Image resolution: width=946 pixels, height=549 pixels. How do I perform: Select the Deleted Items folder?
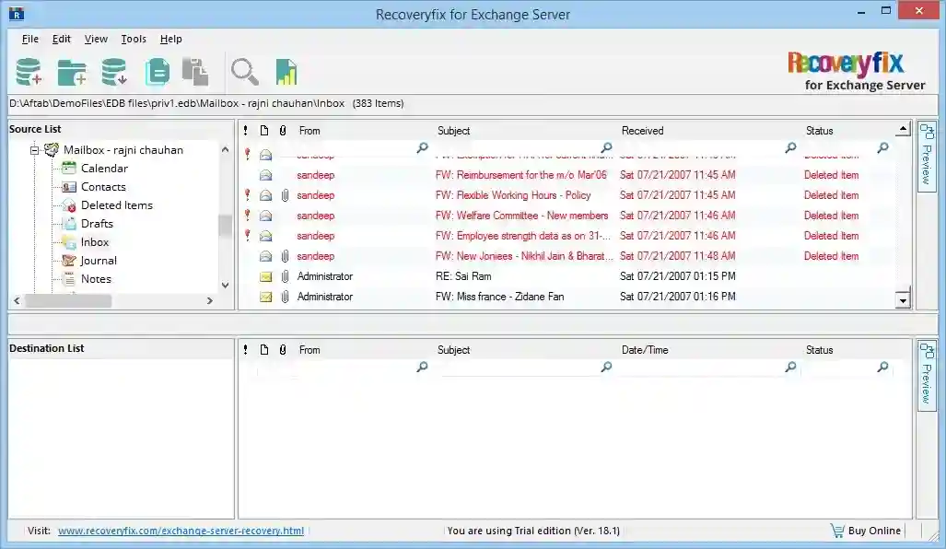tap(116, 205)
